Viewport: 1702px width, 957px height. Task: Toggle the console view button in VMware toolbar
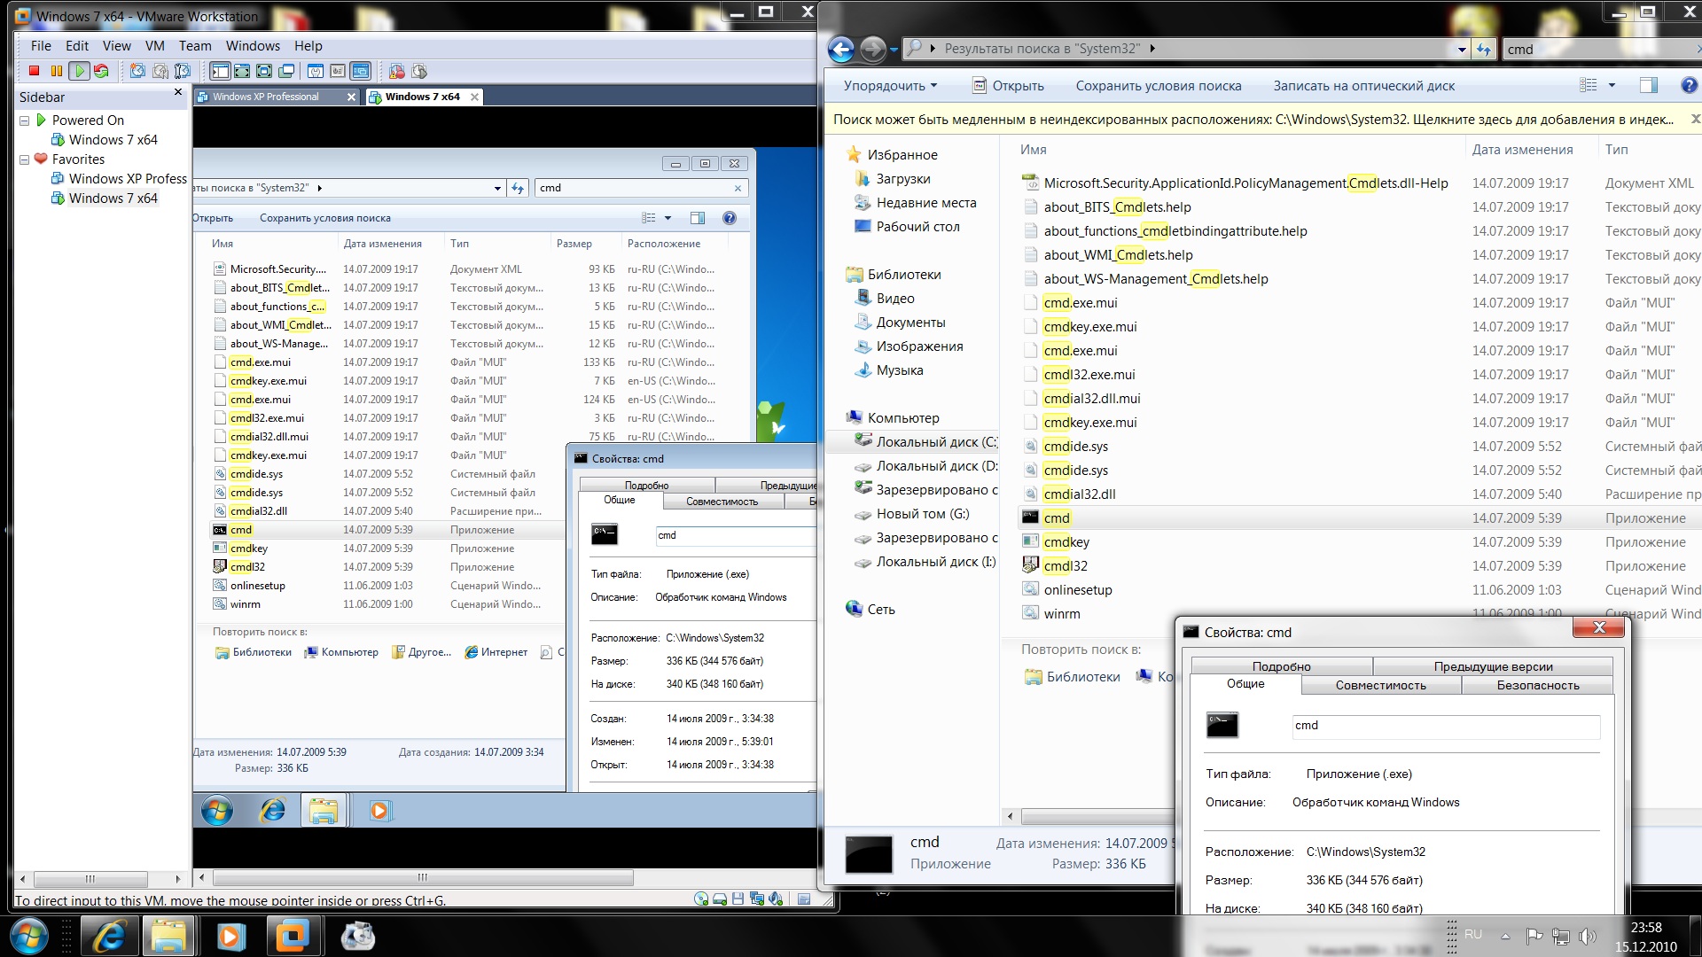[x=360, y=71]
